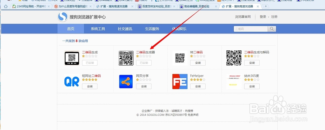Open the FeHelper title link
Viewport: 325px width, 130px height.
tap(197, 76)
